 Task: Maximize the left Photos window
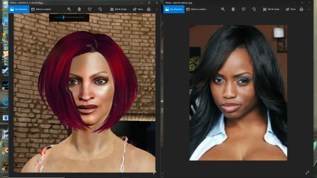[x=149, y=3]
